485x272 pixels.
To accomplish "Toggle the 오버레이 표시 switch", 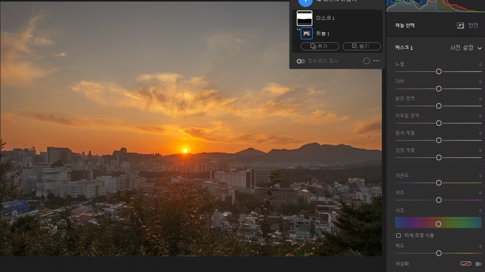I will point(301,61).
